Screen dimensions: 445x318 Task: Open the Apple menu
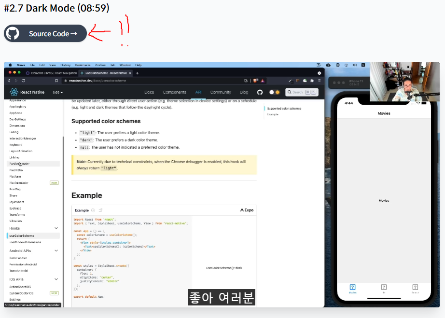coord(10,65)
